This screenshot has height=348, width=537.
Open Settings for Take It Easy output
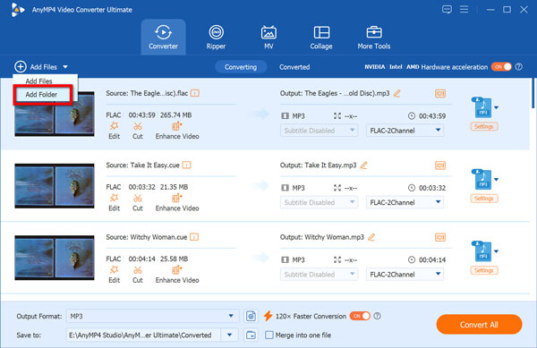[x=484, y=199]
